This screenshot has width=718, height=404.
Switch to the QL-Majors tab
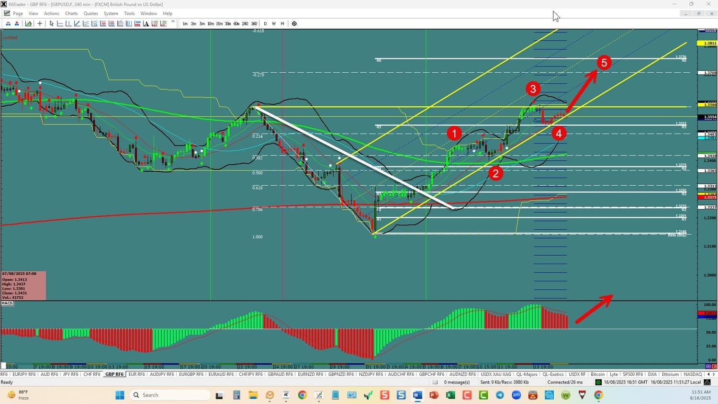(527, 374)
